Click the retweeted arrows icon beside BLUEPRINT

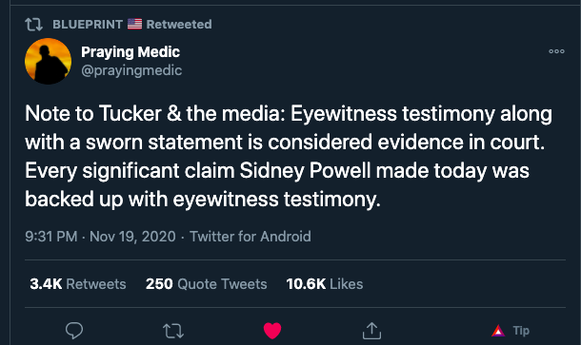pyautogui.click(x=33, y=25)
